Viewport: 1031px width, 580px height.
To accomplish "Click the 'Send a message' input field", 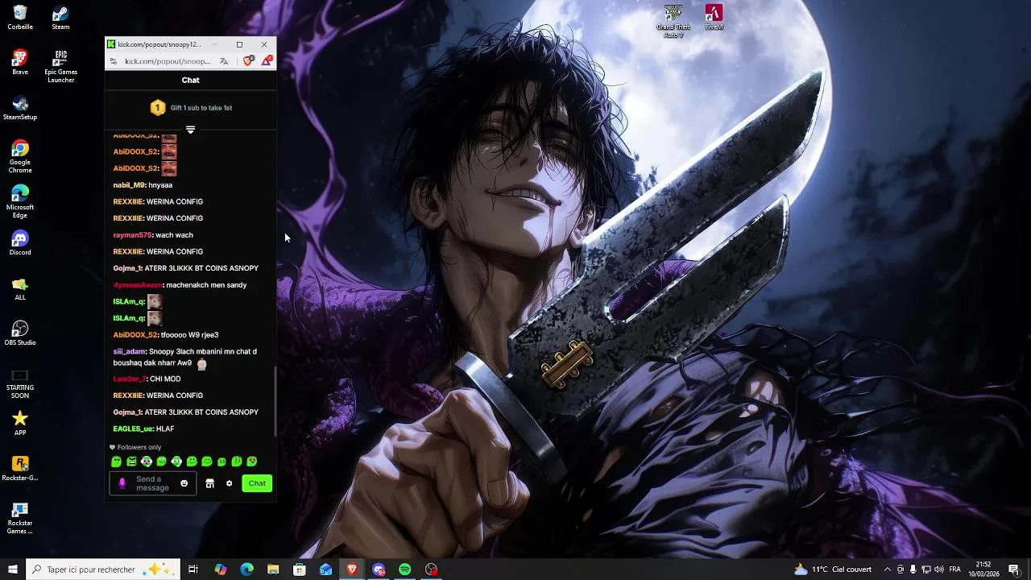I will click(x=152, y=483).
